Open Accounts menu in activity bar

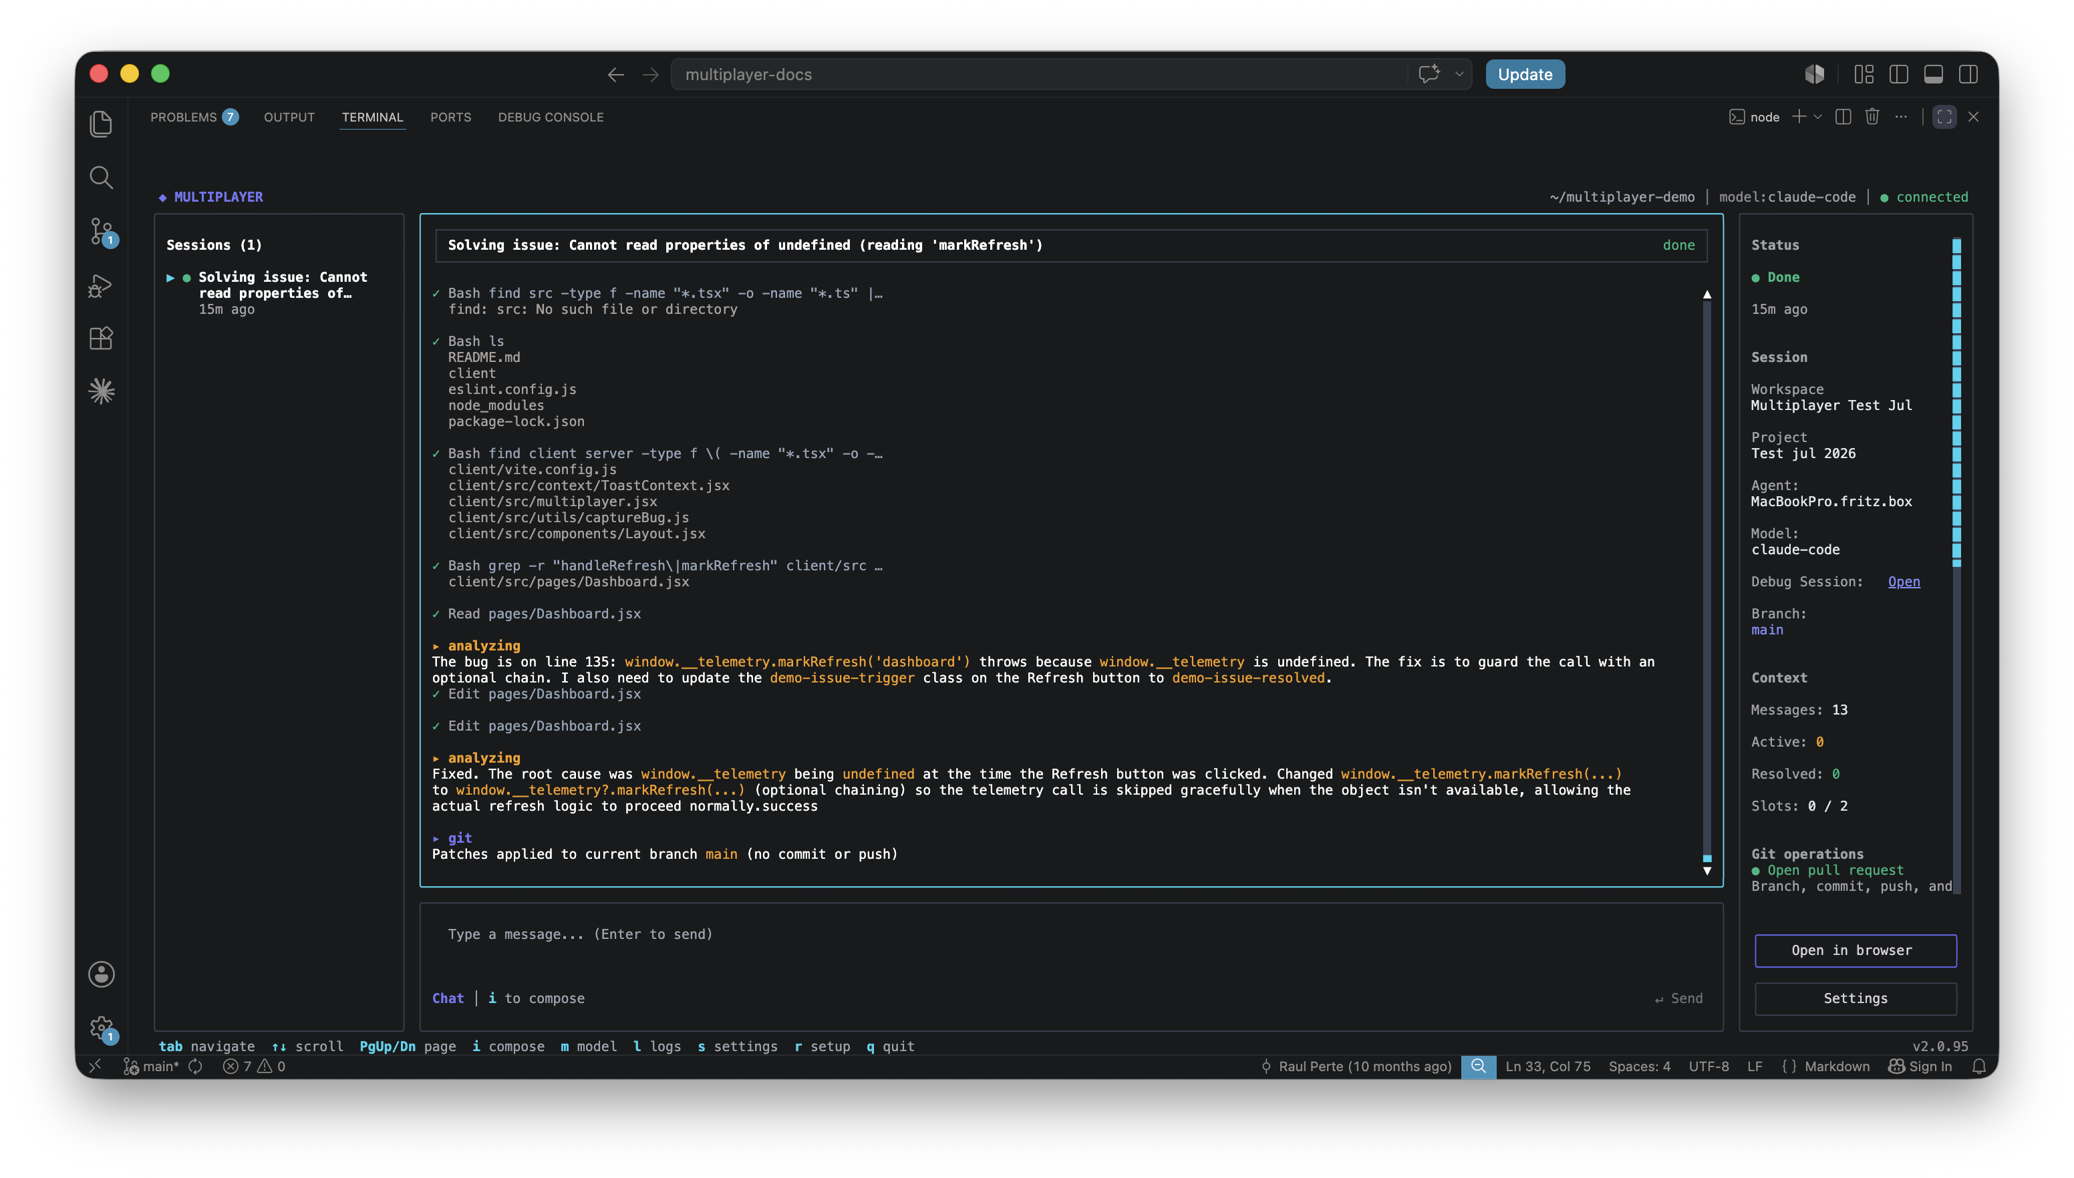(101, 975)
